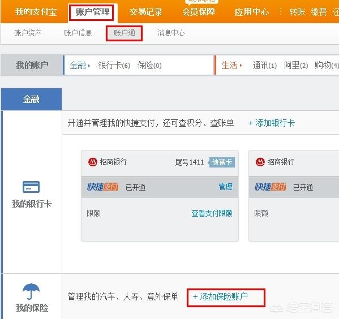Image resolution: width=339 pixels, height=319 pixels.
Task: Click 快捷支付 logo on card 1411
Action: click(102, 187)
